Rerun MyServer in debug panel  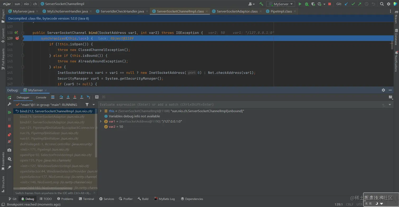9,97
